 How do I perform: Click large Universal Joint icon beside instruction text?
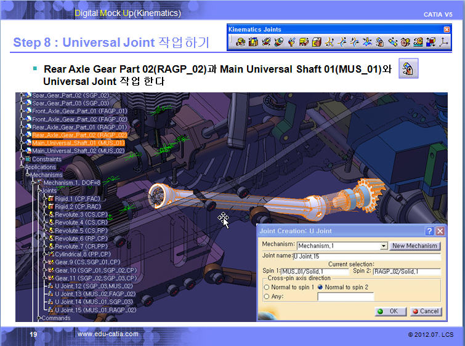pyautogui.click(x=408, y=69)
